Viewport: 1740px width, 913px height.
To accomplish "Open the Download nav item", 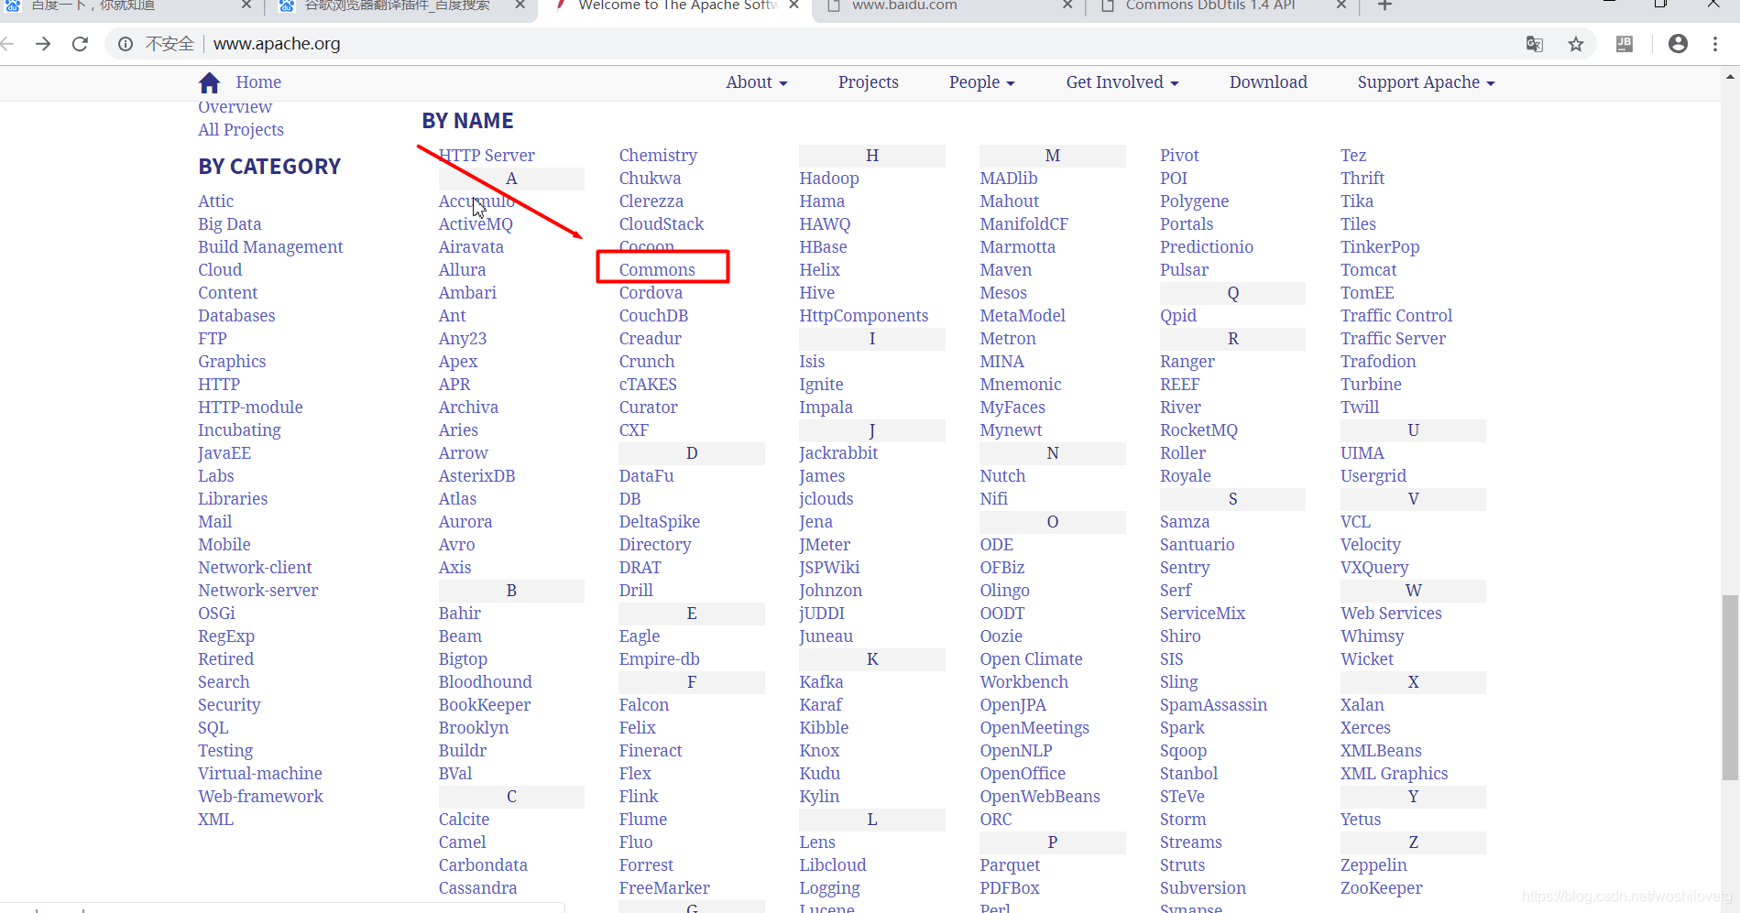I will (1268, 82).
